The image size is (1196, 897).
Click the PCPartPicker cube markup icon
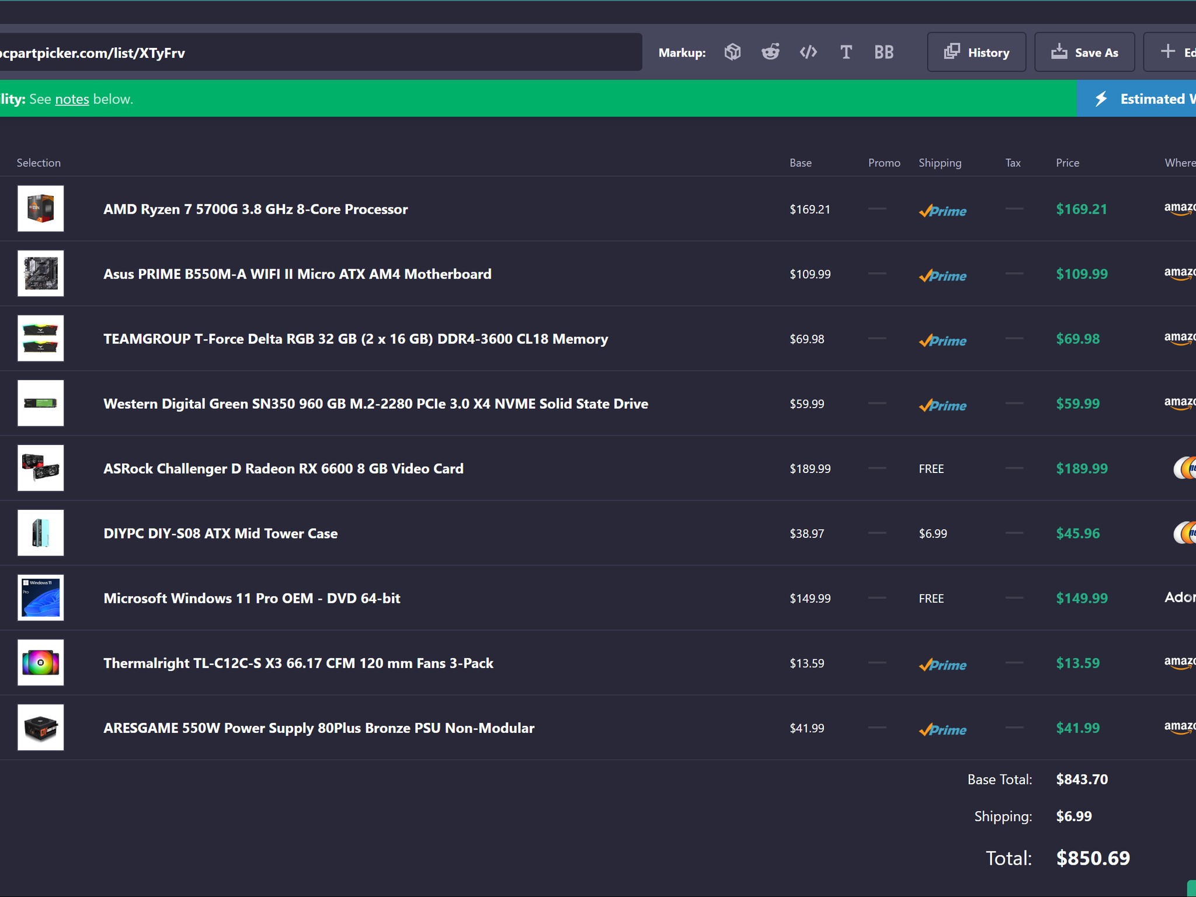pos(732,52)
